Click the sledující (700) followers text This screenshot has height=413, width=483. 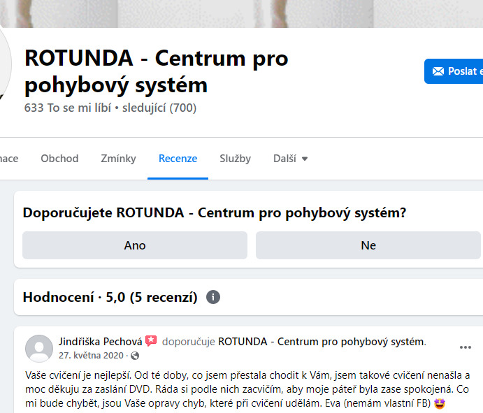click(159, 108)
